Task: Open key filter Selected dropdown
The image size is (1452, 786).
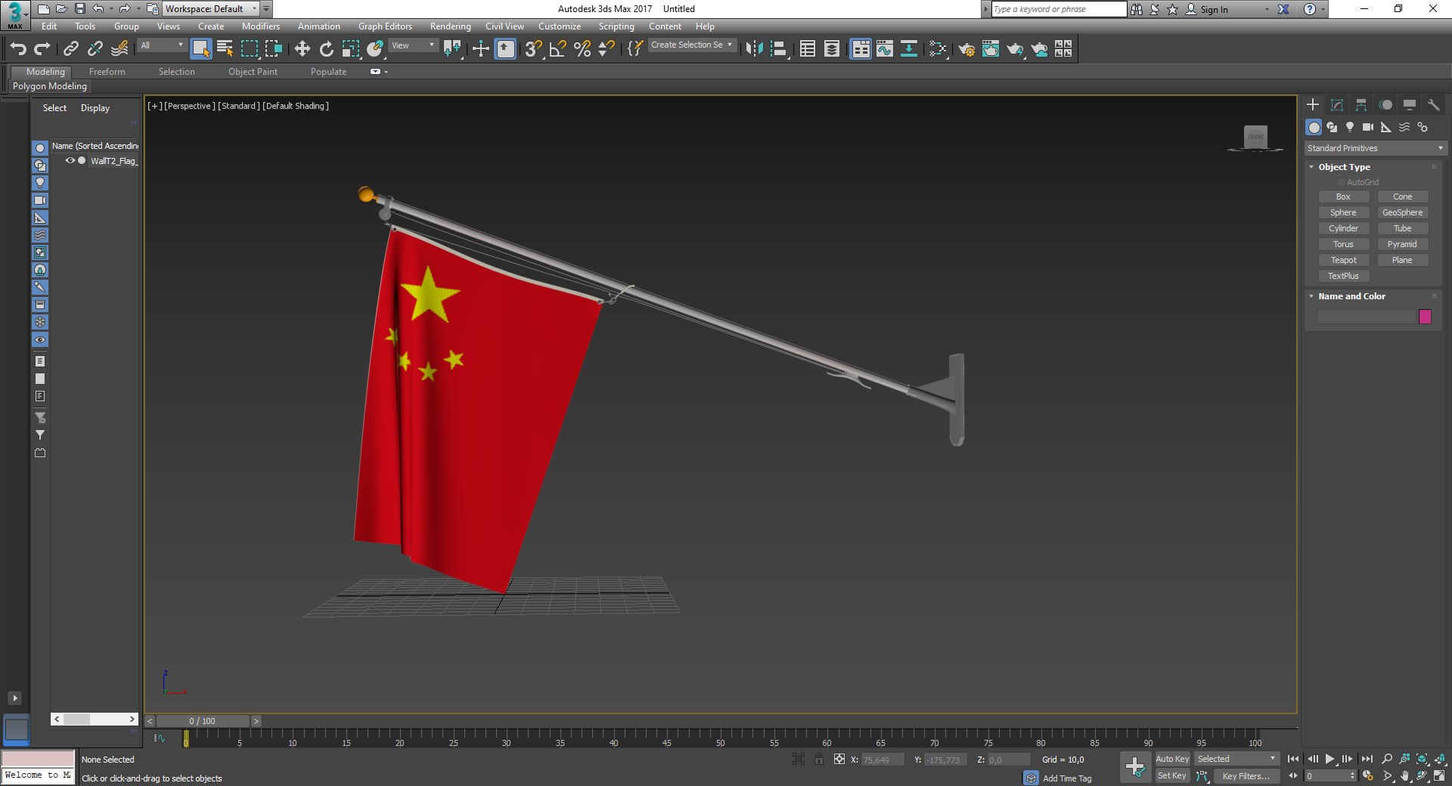Action: tap(1236, 759)
